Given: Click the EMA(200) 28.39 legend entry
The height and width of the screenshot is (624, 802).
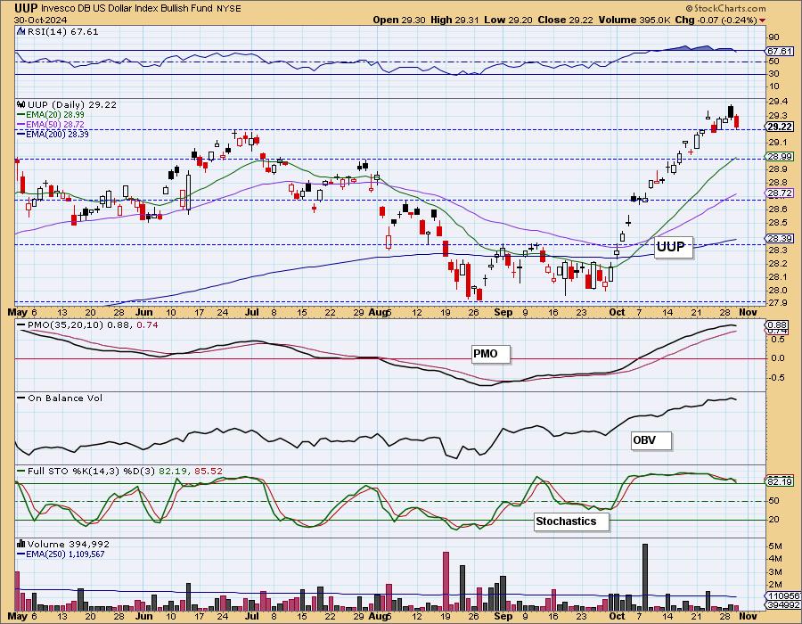Looking at the screenshot, I should [x=53, y=135].
